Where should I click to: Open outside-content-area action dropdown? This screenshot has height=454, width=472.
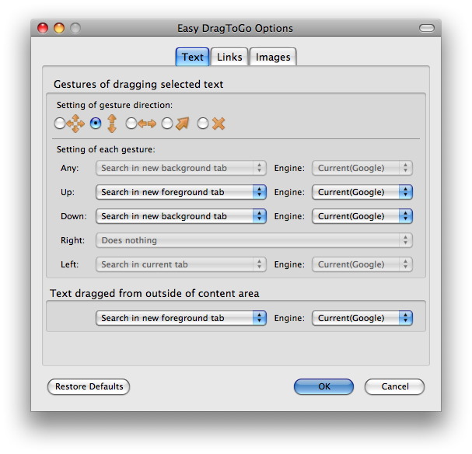181,318
